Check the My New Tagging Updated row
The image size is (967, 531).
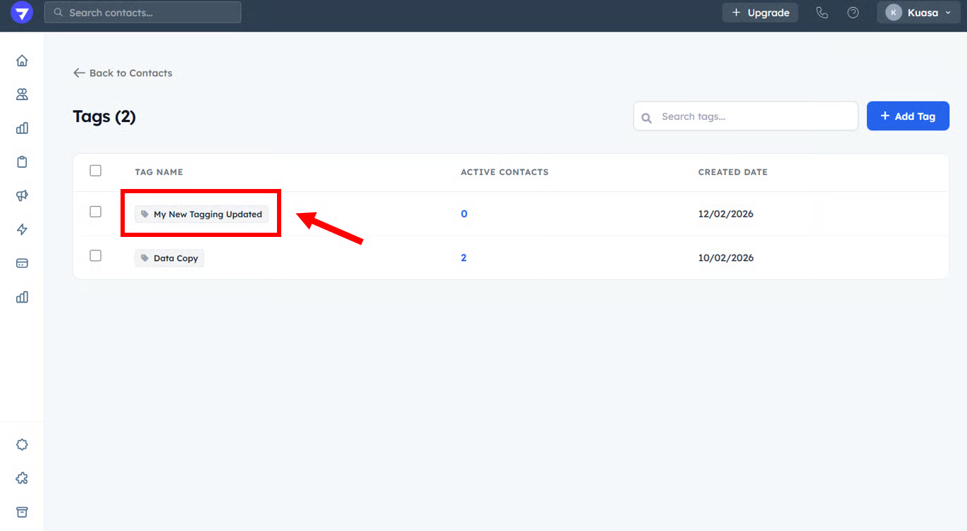[96, 212]
